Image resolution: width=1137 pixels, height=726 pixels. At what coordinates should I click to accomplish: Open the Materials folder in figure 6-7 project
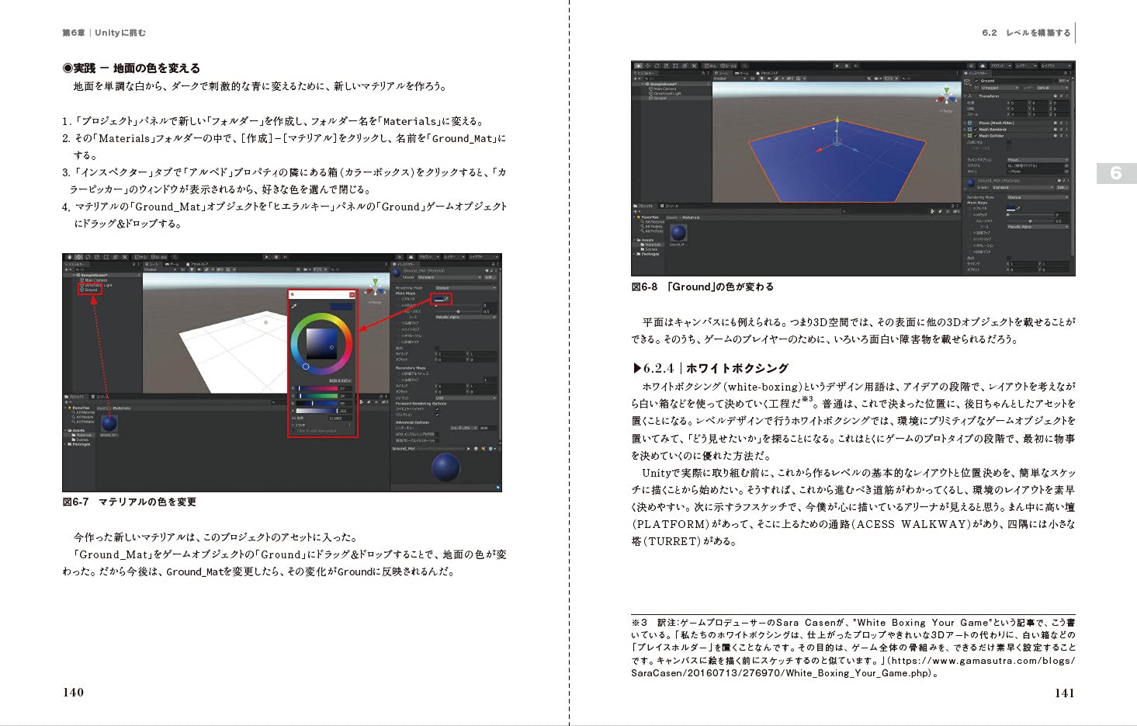pyautogui.click(x=81, y=435)
